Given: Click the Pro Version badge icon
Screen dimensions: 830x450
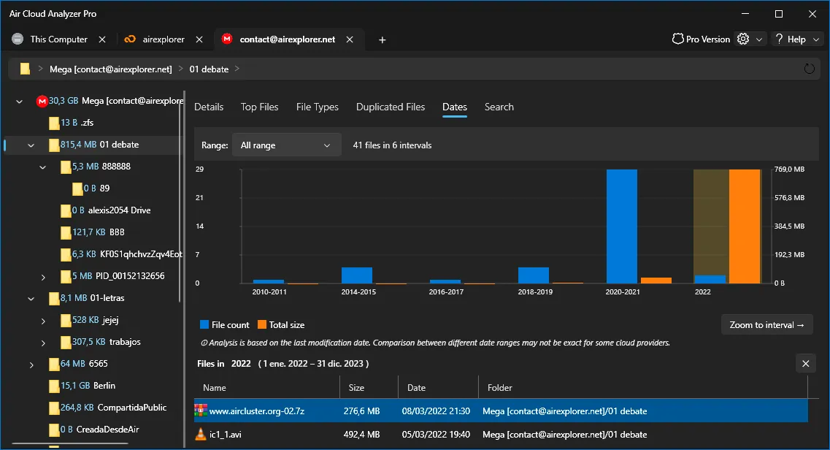Looking at the screenshot, I should pyautogui.click(x=677, y=39).
